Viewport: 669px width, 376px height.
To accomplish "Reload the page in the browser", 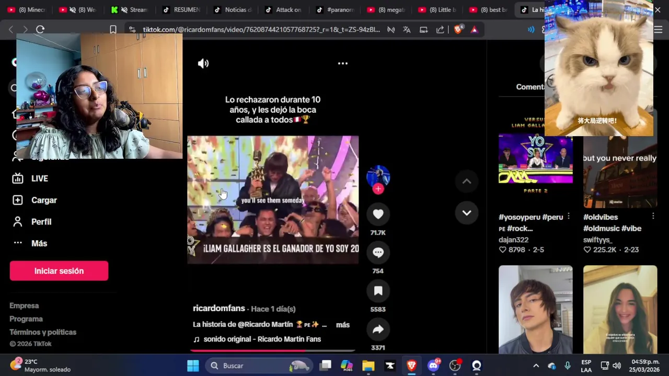I will (x=40, y=30).
